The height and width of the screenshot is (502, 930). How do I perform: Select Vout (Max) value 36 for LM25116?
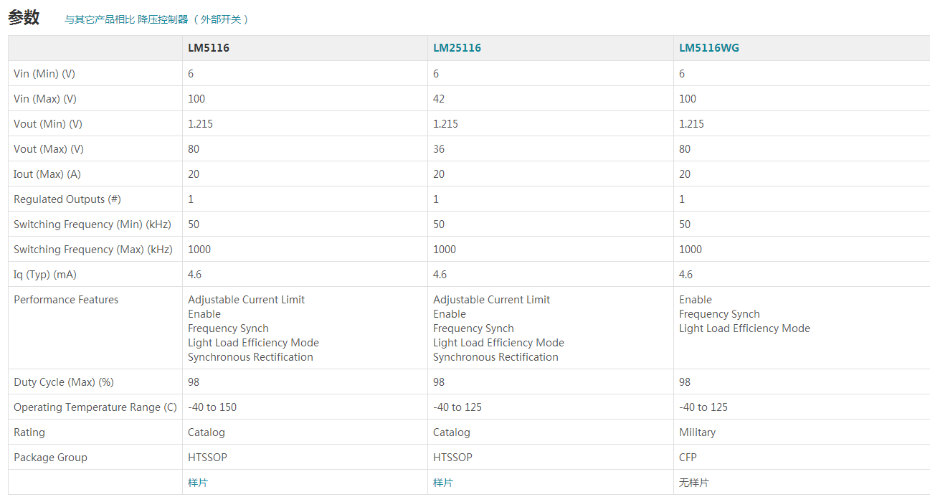click(439, 149)
